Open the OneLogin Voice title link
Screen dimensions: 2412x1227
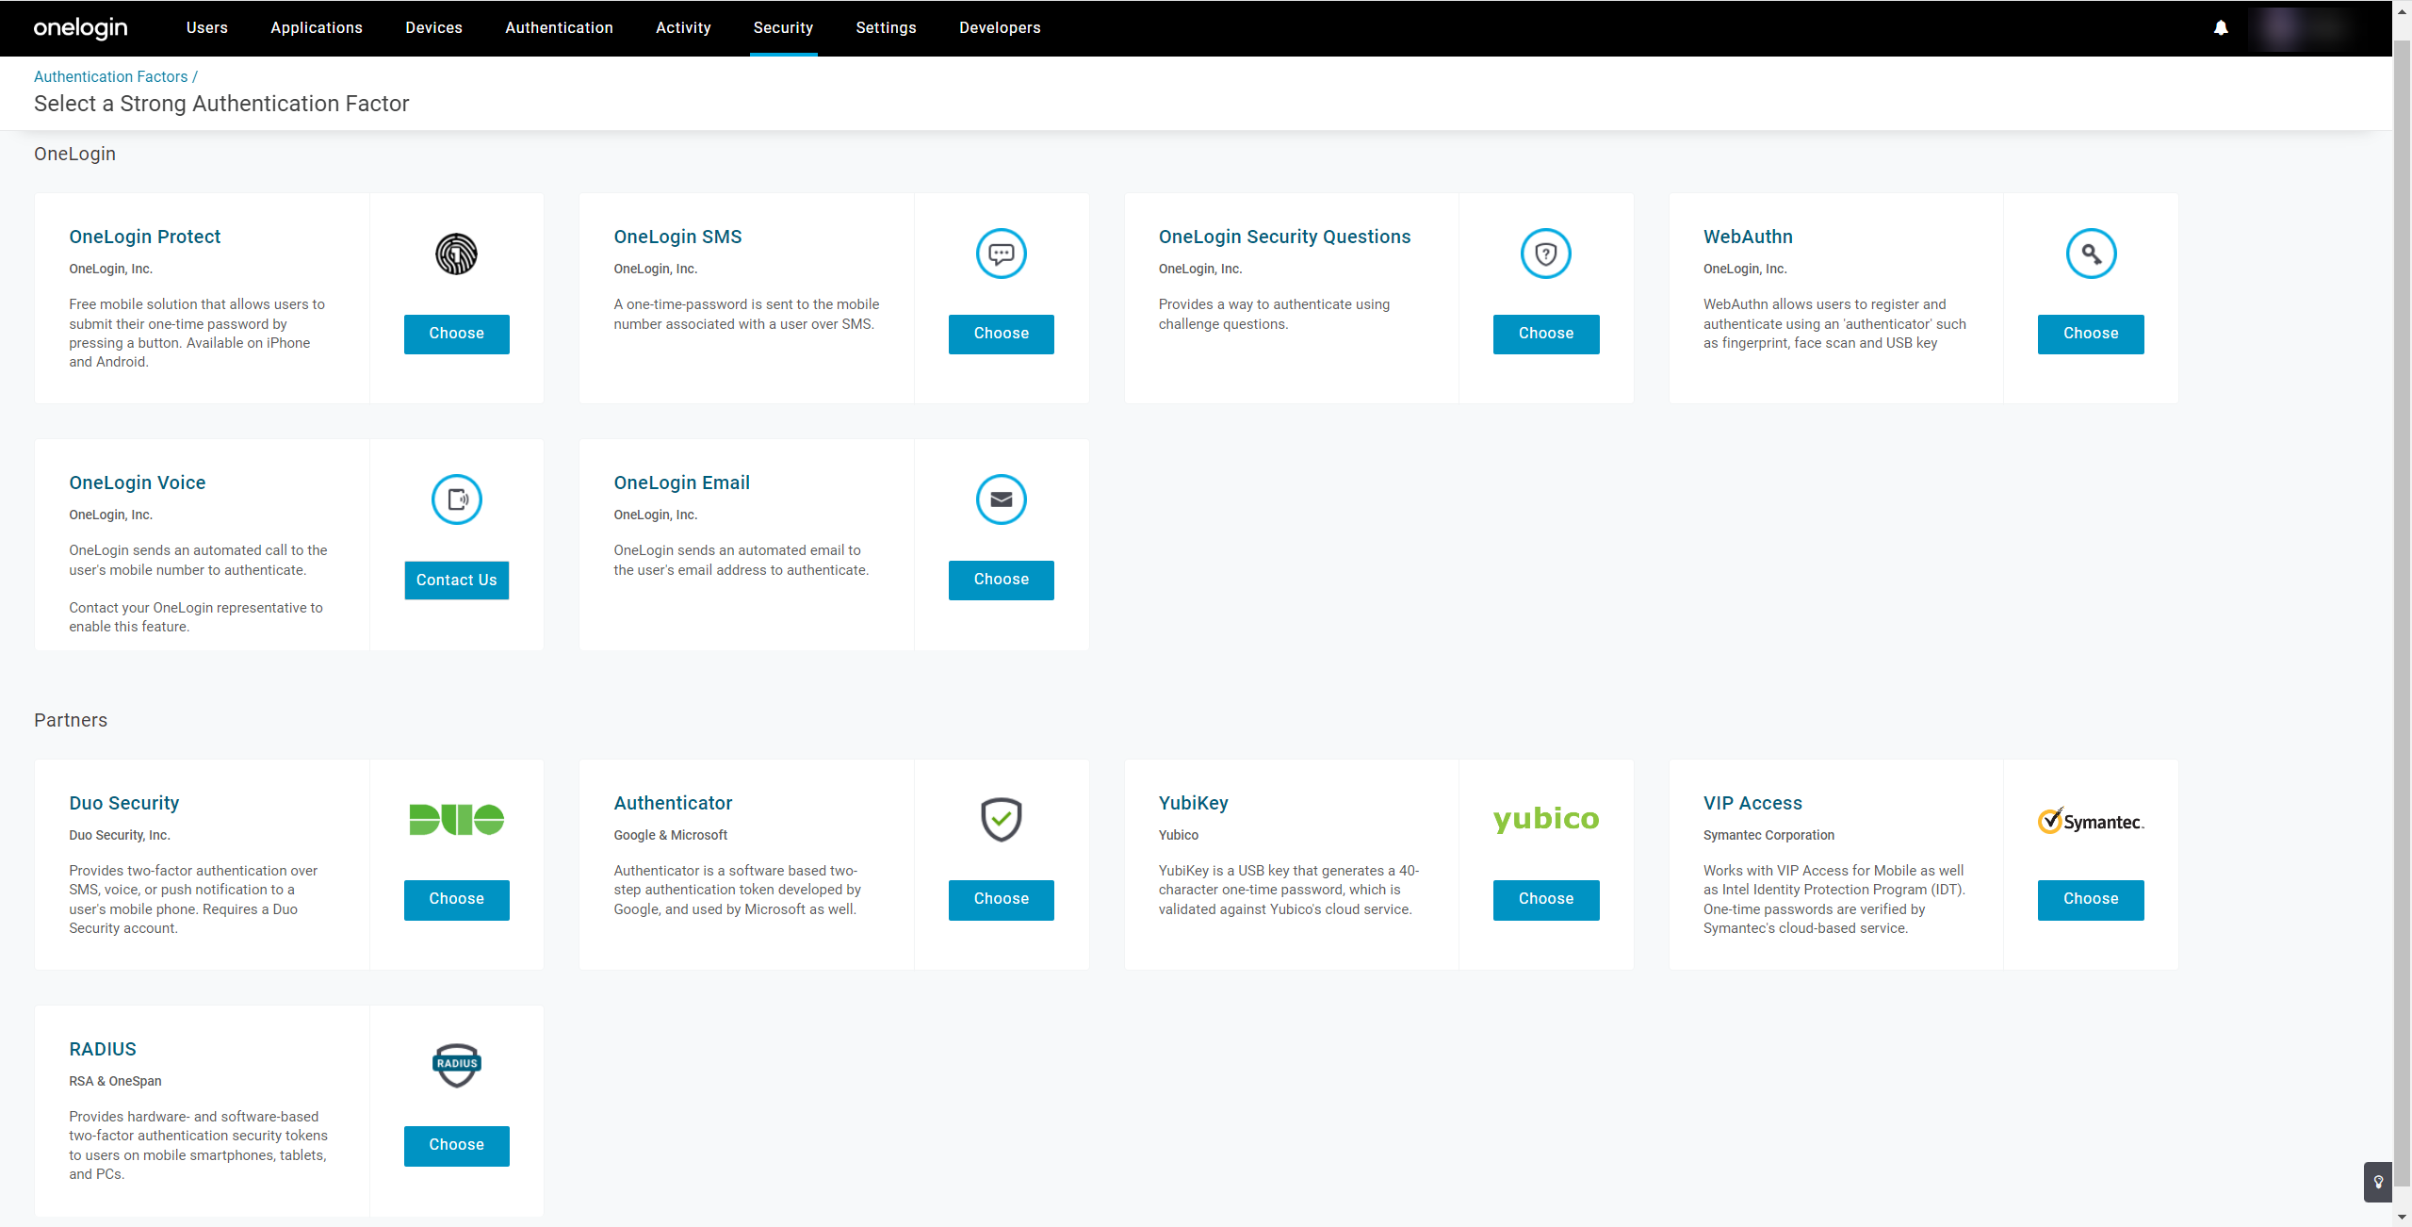pyautogui.click(x=137, y=483)
